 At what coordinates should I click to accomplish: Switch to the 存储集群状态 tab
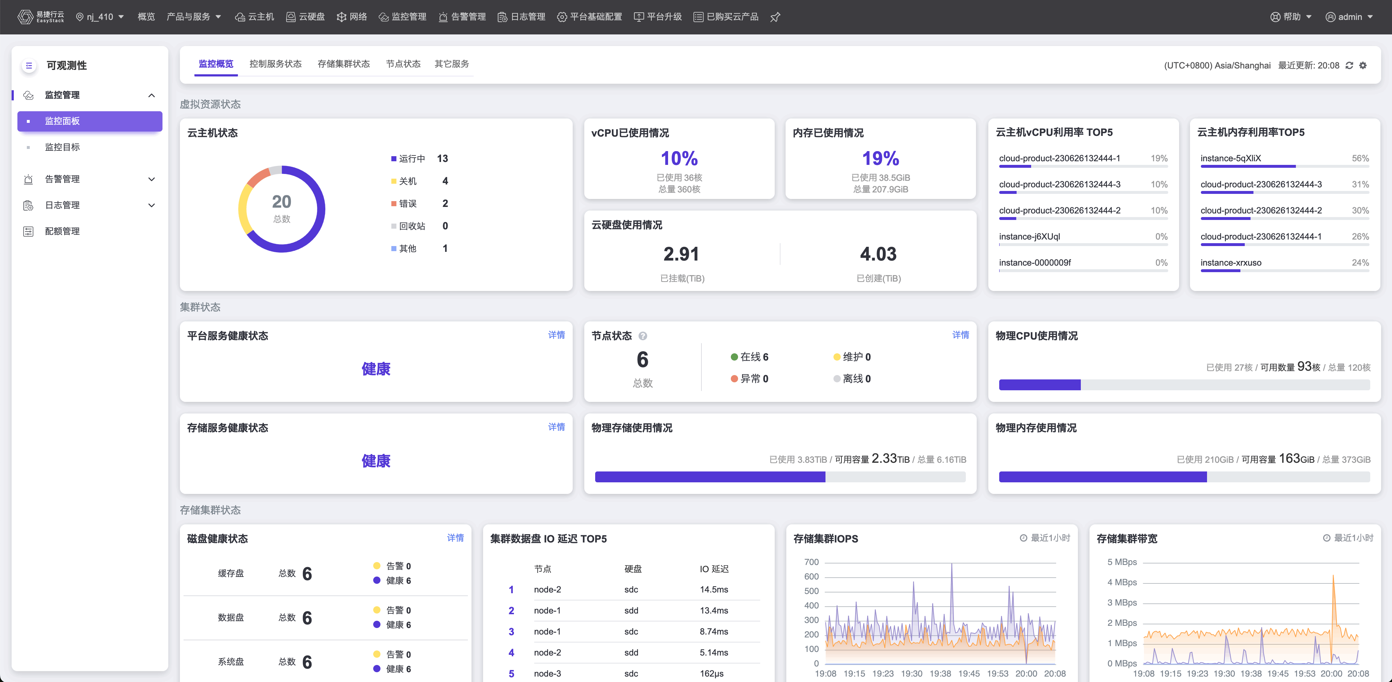click(x=344, y=64)
